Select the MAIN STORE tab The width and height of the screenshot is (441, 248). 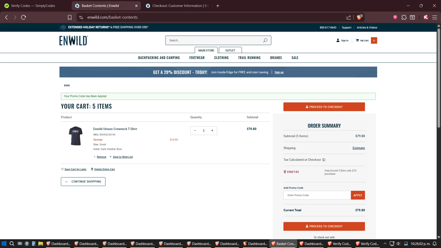point(206,50)
